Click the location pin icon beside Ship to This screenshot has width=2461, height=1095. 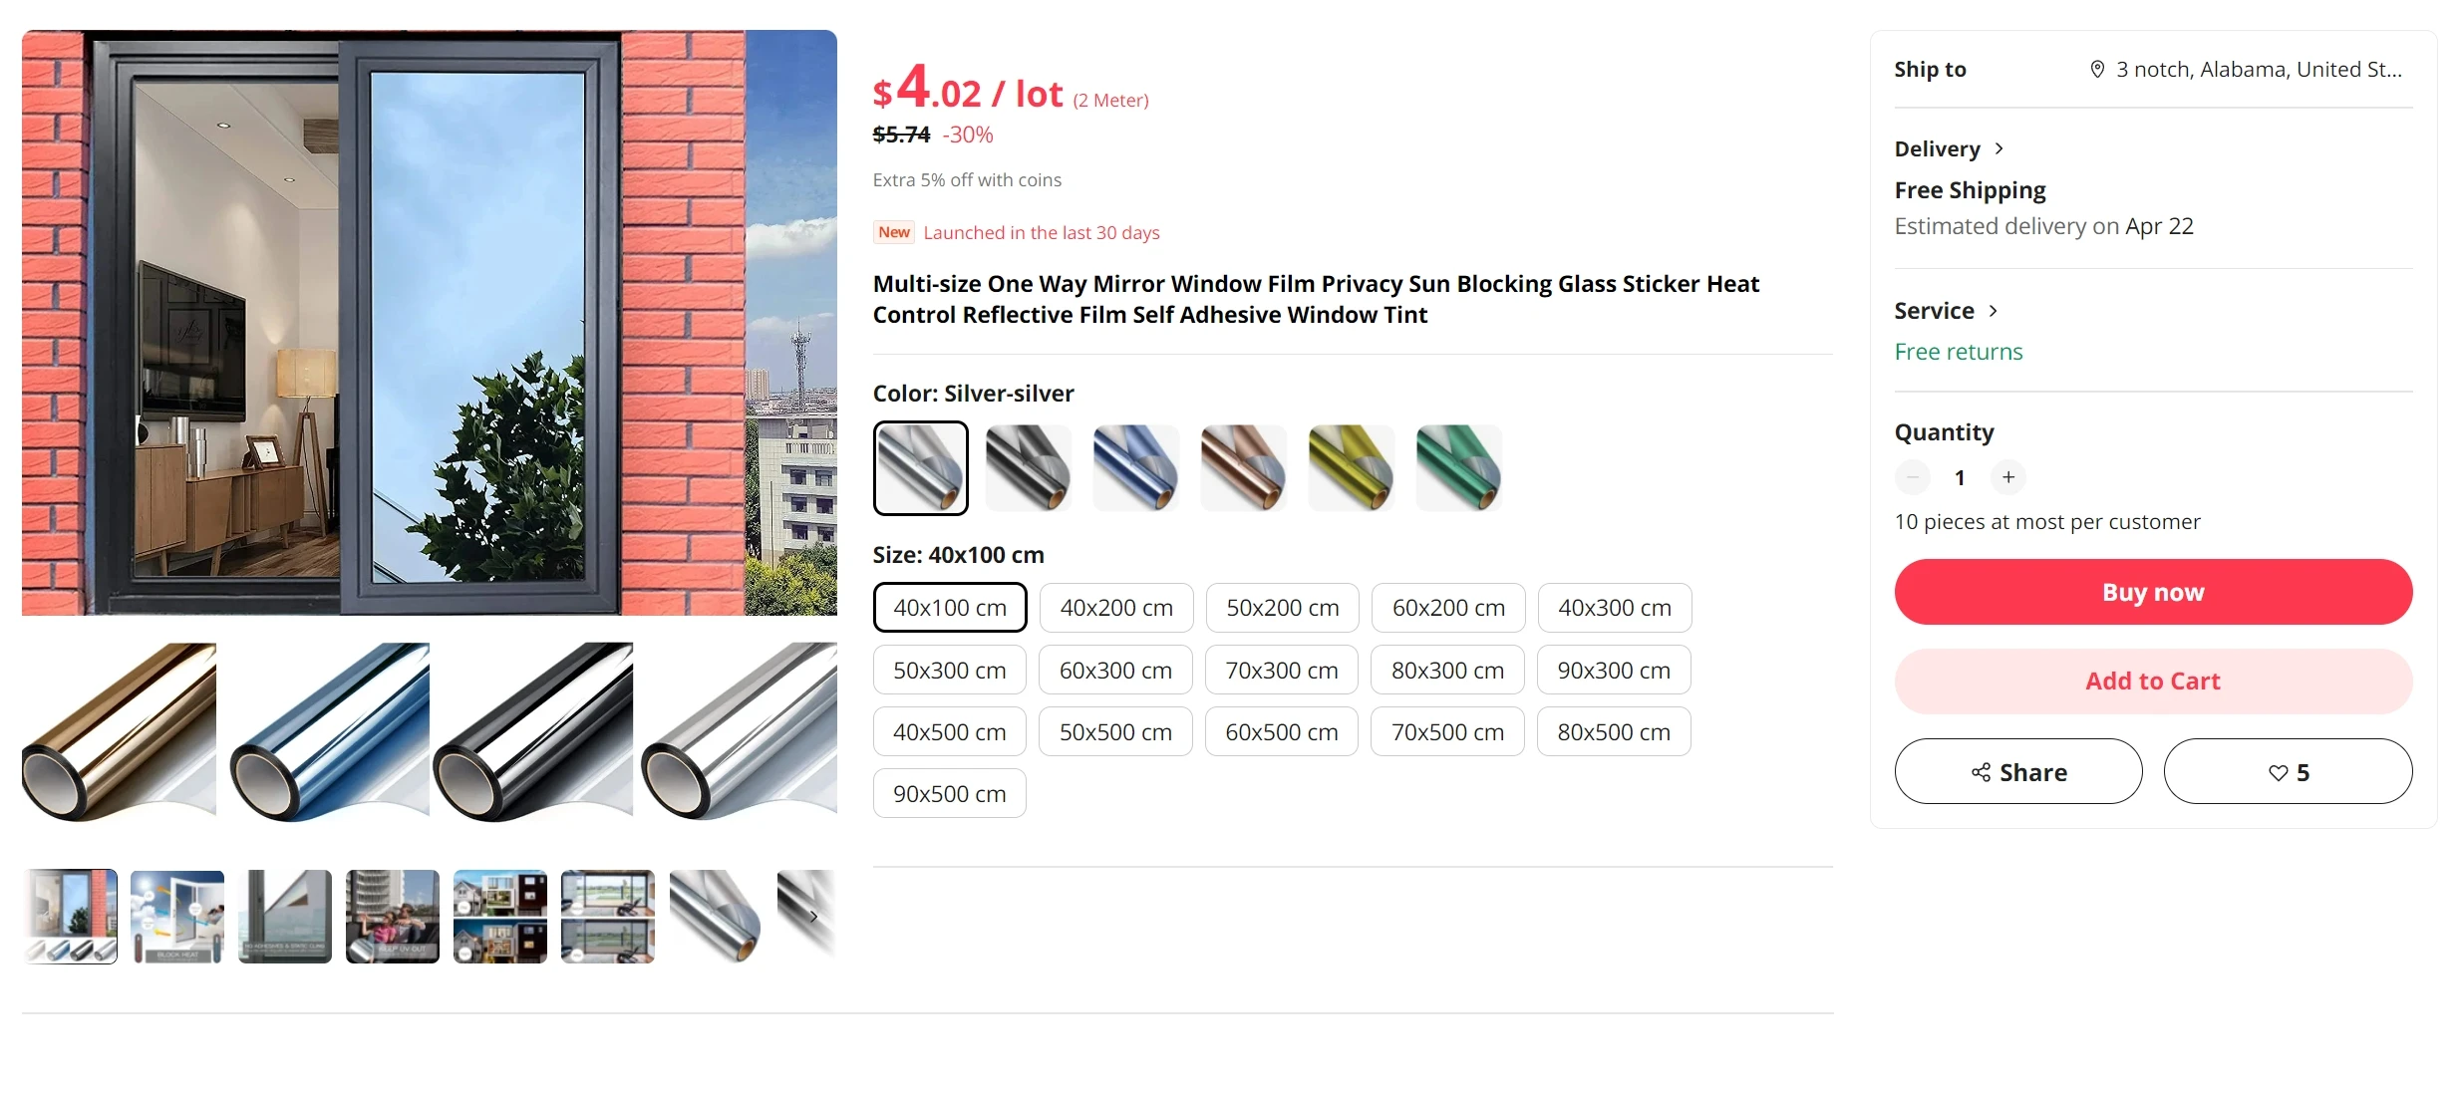coord(2097,69)
